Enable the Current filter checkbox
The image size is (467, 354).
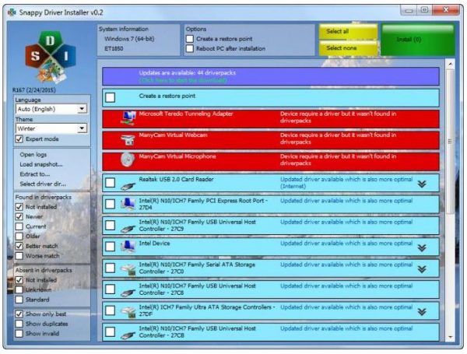(x=19, y=226)
